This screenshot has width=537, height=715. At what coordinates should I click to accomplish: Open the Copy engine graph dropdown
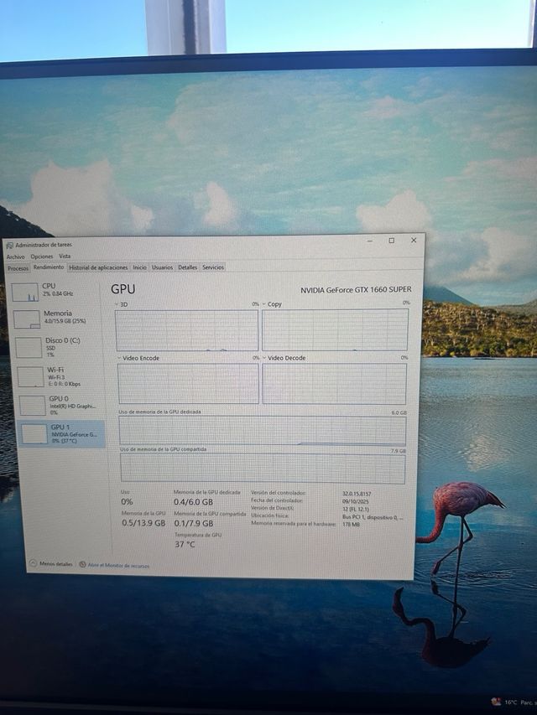(264, 304)
